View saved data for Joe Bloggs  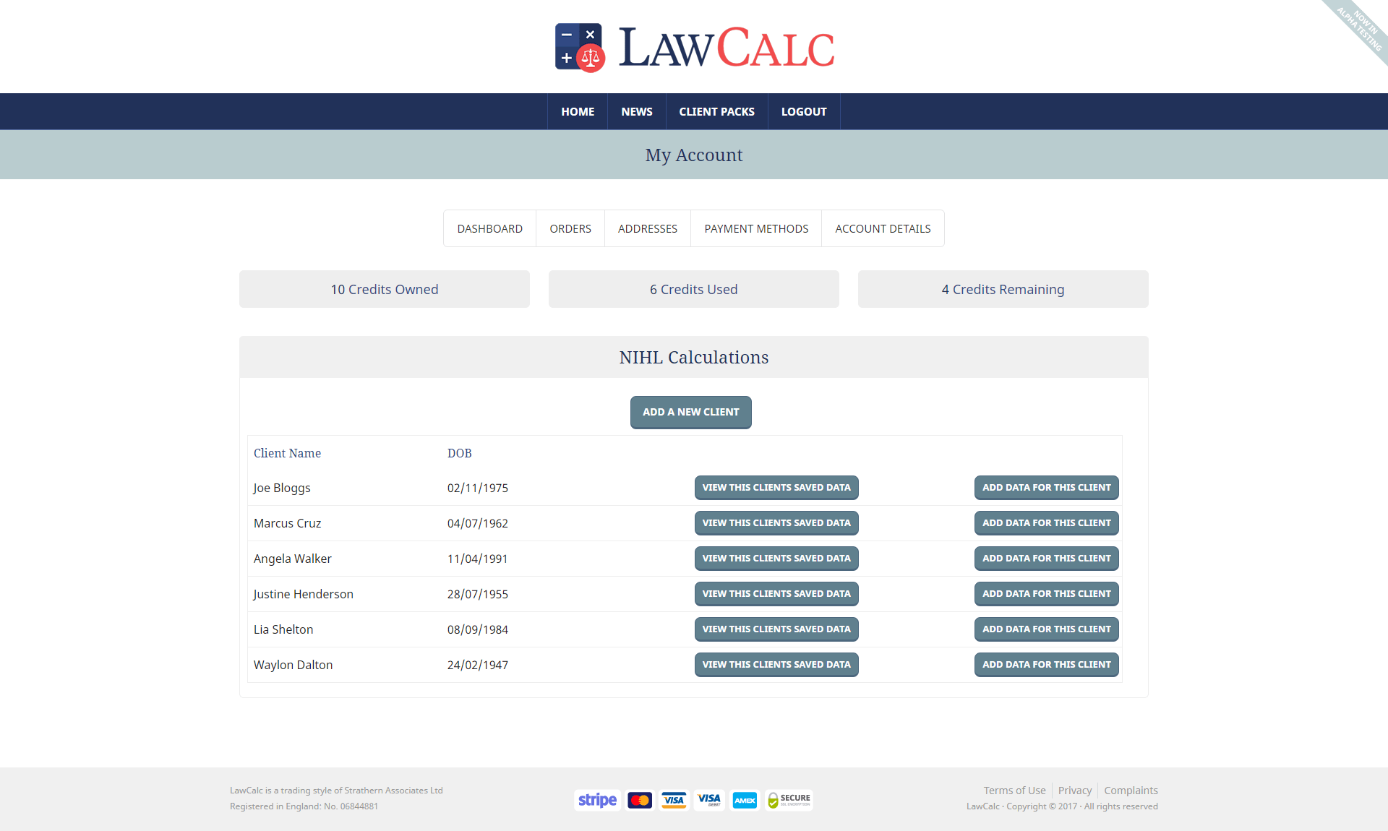point(776,488)
